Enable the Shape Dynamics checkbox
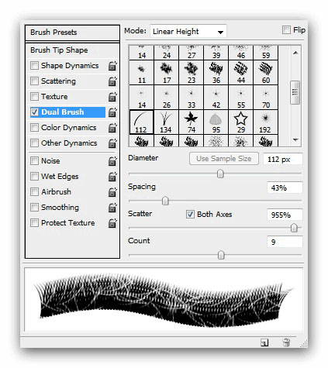 click(34, 66)
